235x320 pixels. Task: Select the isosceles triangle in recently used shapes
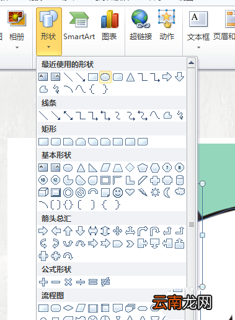point(130,77)
